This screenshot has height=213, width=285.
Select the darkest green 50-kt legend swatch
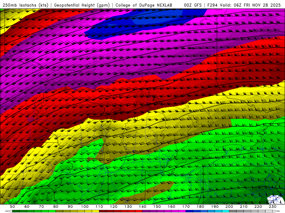click(x=16, y=211)
